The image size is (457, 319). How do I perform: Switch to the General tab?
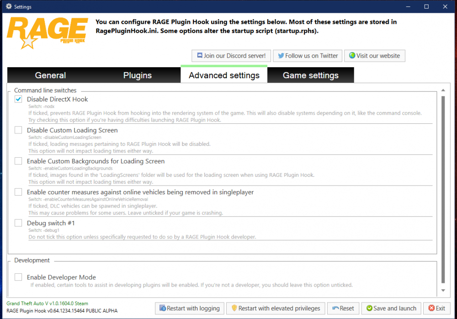point(50,75)
